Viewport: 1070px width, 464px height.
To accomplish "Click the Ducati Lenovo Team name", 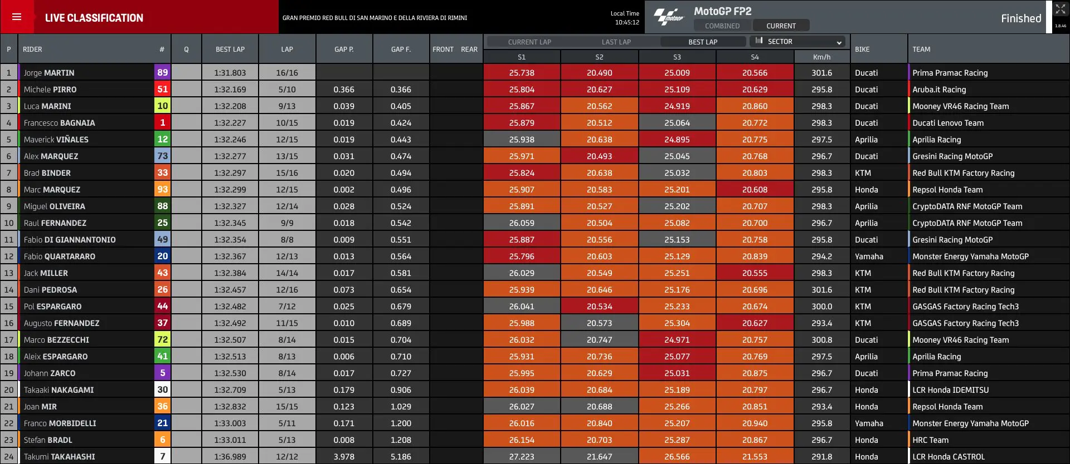I will [948, 123].
